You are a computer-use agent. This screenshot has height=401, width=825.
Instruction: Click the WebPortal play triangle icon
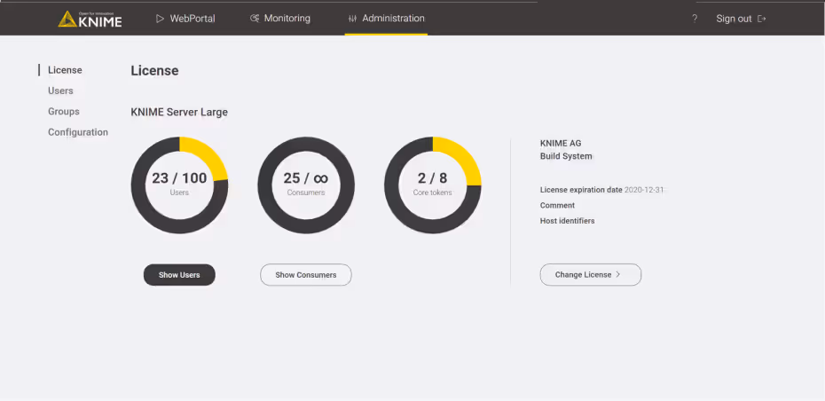pyautogui.click(x=161, y=19)
